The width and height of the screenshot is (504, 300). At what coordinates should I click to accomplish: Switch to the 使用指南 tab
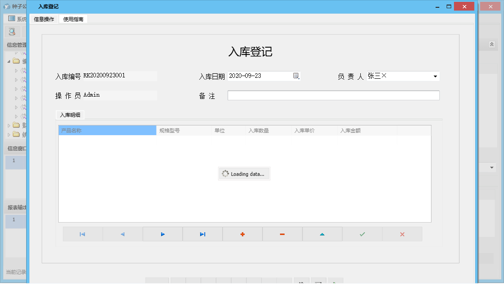(73, 20)
